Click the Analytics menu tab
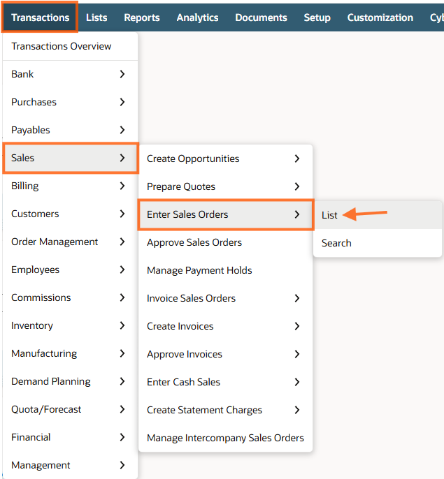This screenshot has width=444, height=479. pos(197,17)
